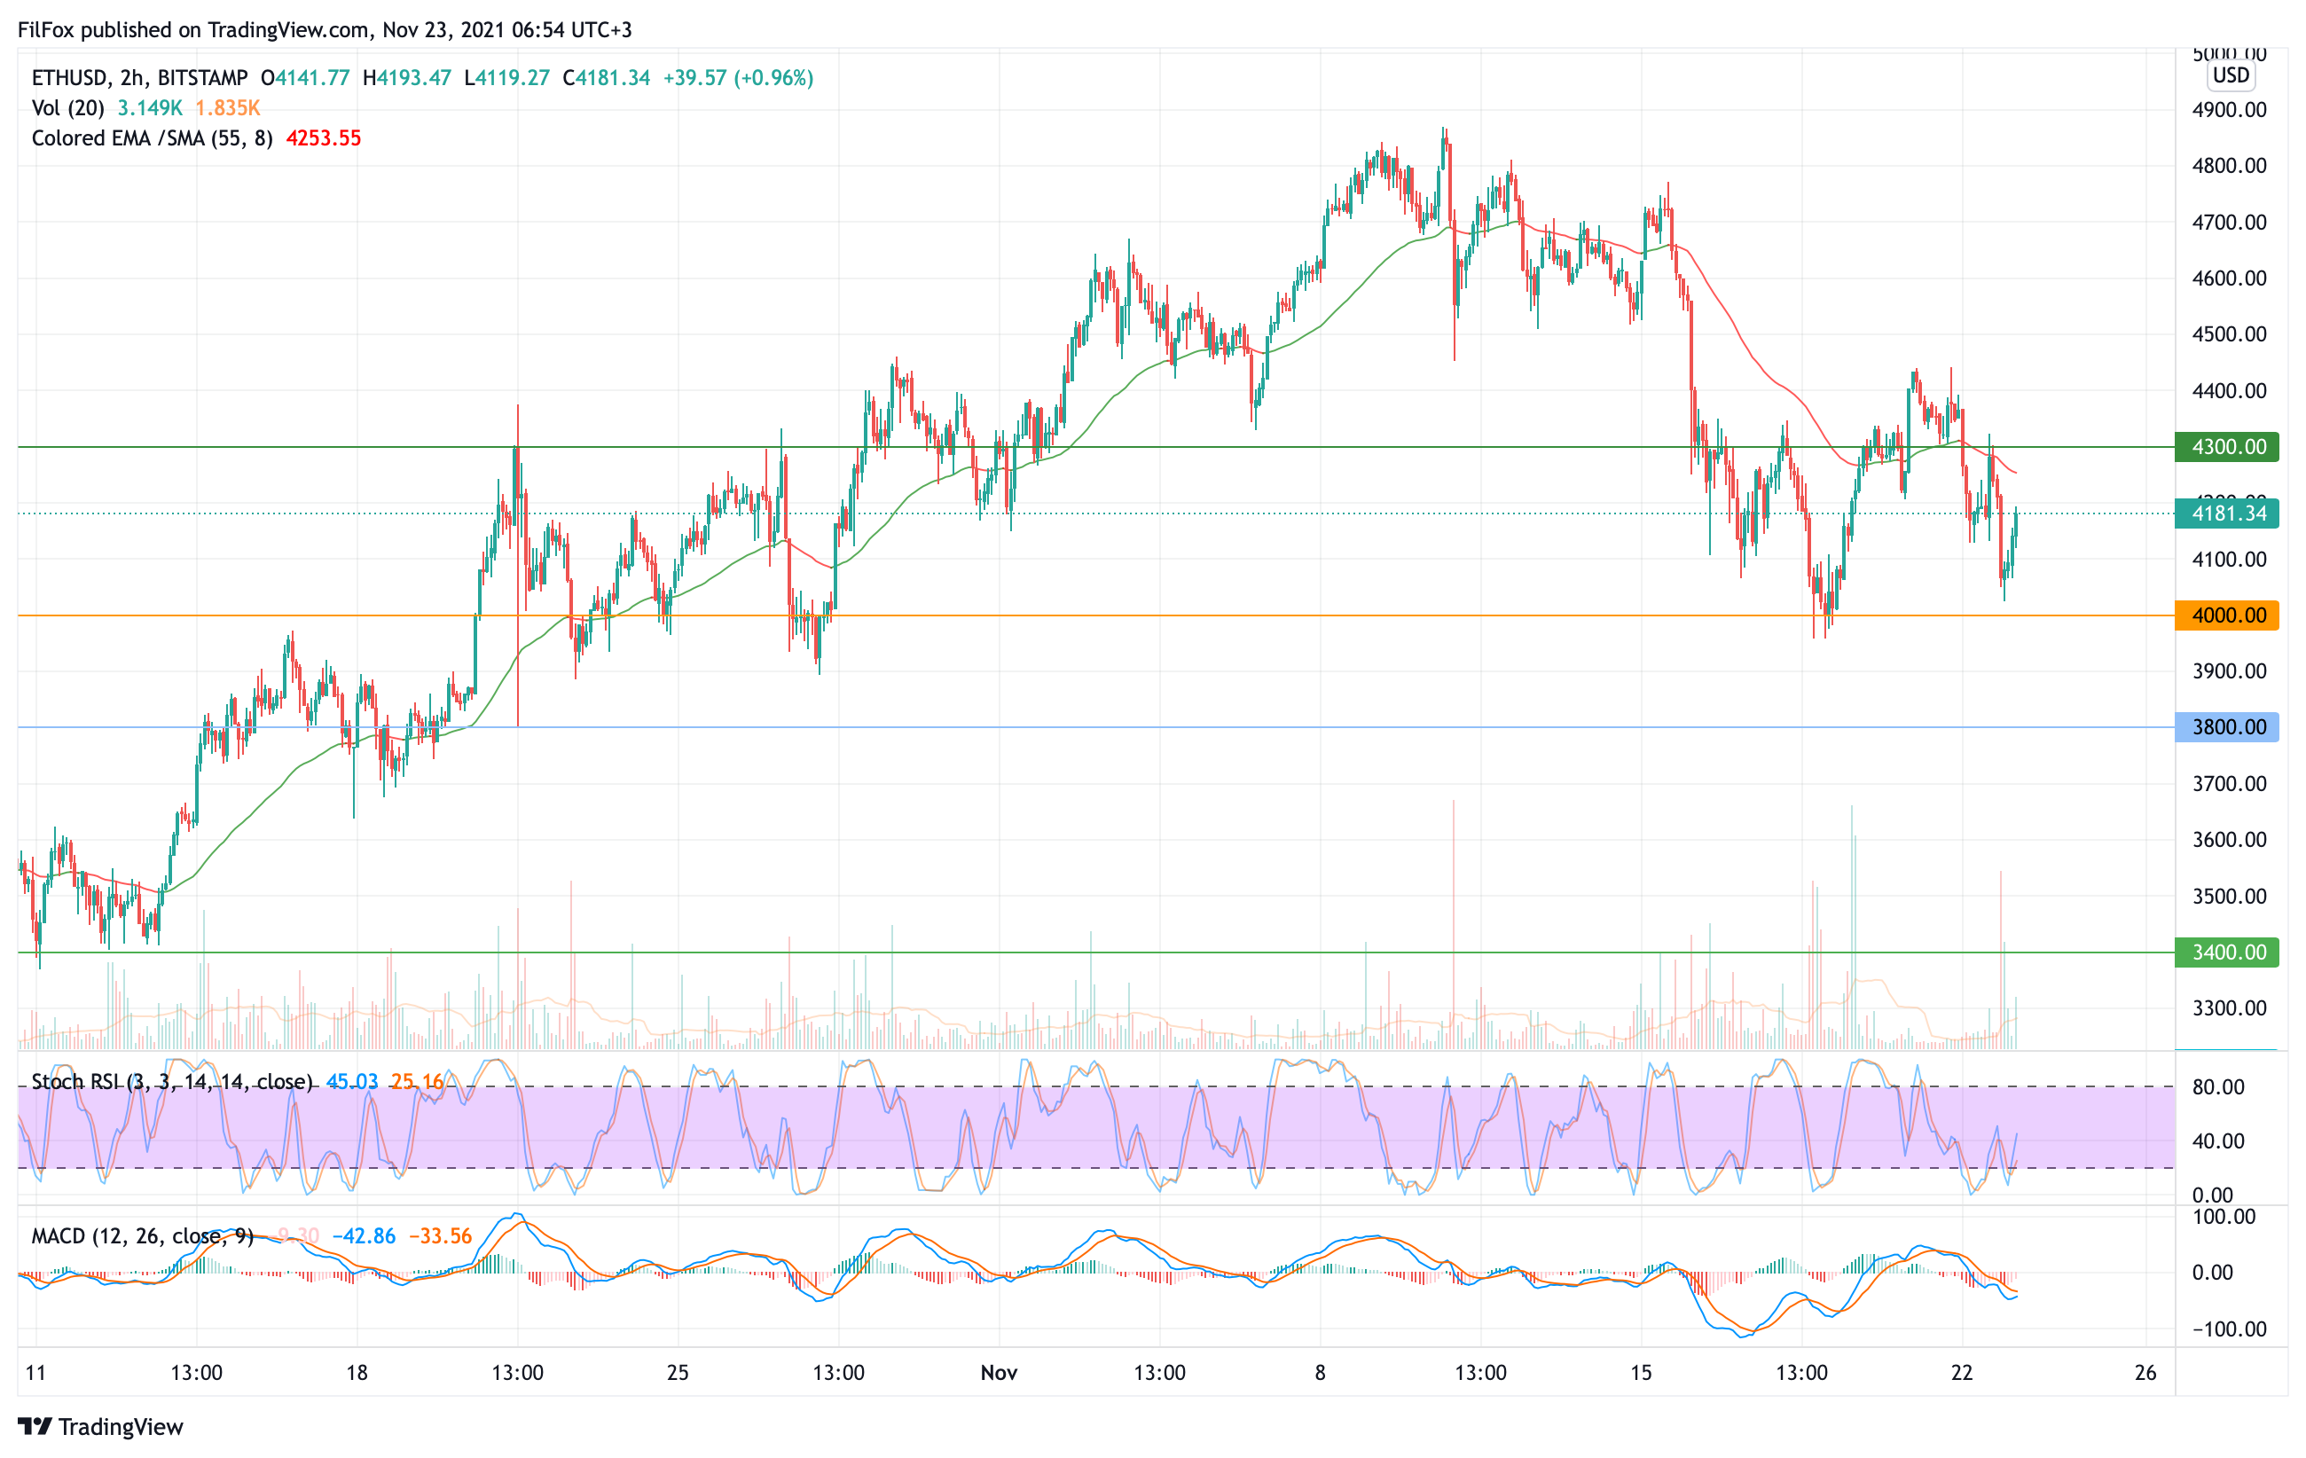Screen dimensions: 2306x1458
Task: Click the Vol (20) indicator legend
Action: (67, 108)
